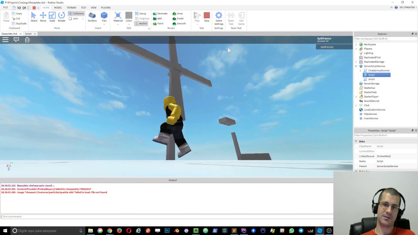Stop the running play test
This screenshot has height=235, width=418.
click(207, 17)
